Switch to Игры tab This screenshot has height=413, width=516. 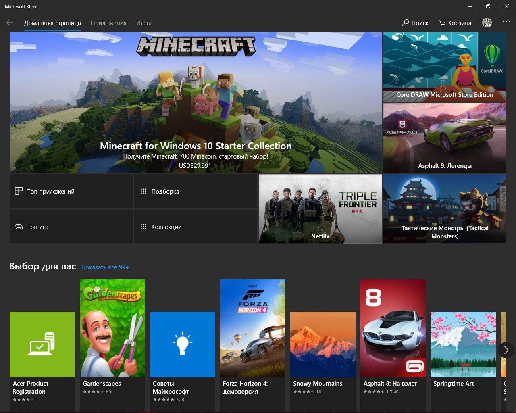[x=144, y=23]
